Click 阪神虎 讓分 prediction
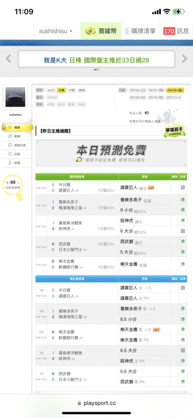This screenshot has width=193, height=418. coord(132,220)
